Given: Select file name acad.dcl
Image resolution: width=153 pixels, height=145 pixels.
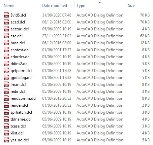Looking at the screenshot, I should tap(18, 22).
